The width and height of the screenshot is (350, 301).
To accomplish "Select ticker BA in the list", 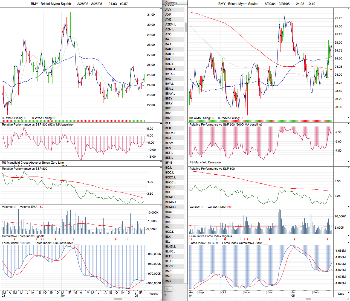I will pos(173,39).
